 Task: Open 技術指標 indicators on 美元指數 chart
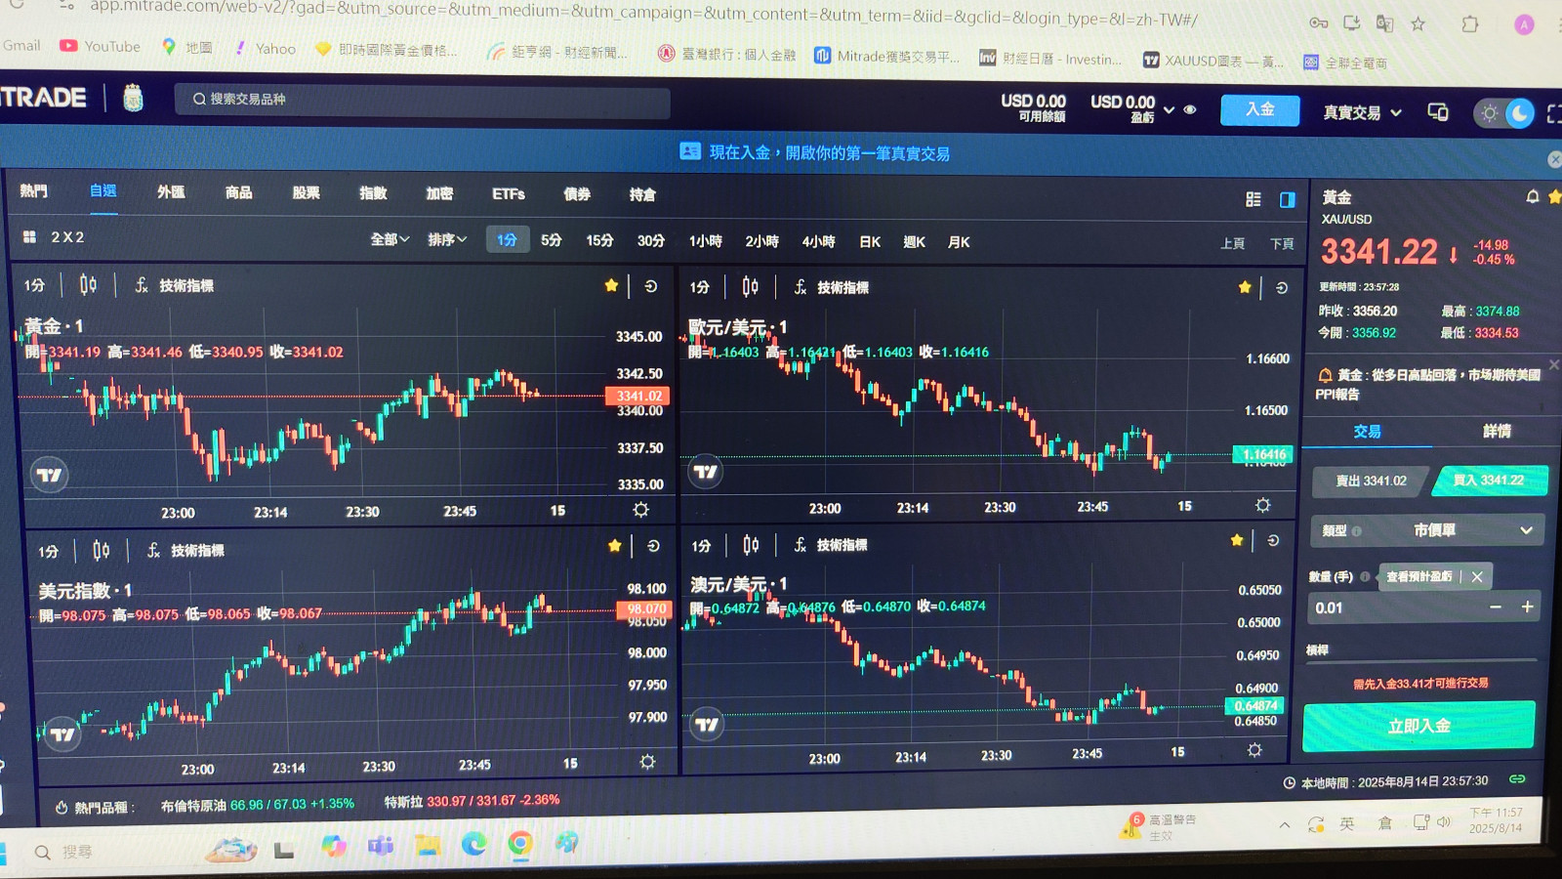[185, 551]
